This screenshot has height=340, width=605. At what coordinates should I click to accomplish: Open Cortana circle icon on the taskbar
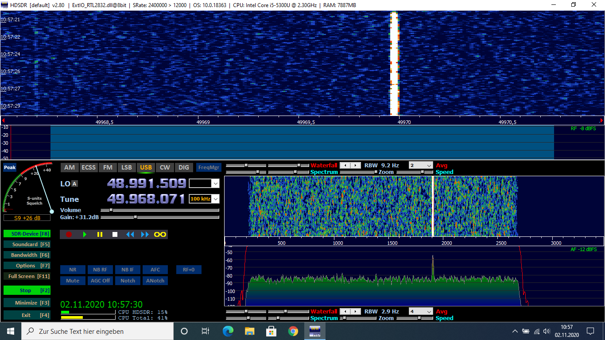click(x=184, y=331)
